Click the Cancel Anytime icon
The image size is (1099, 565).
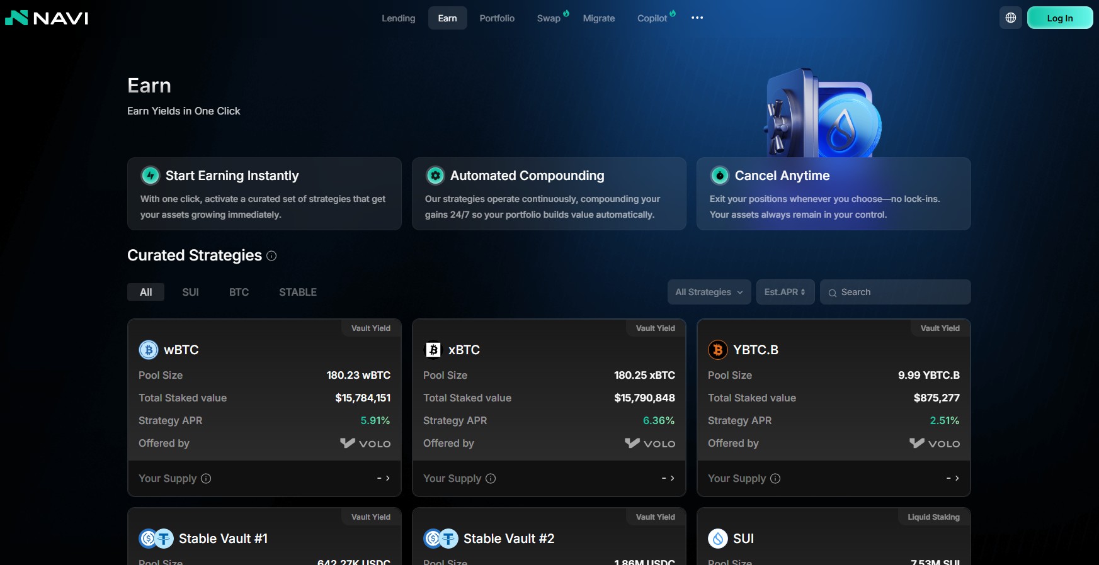tap(720, 176)
